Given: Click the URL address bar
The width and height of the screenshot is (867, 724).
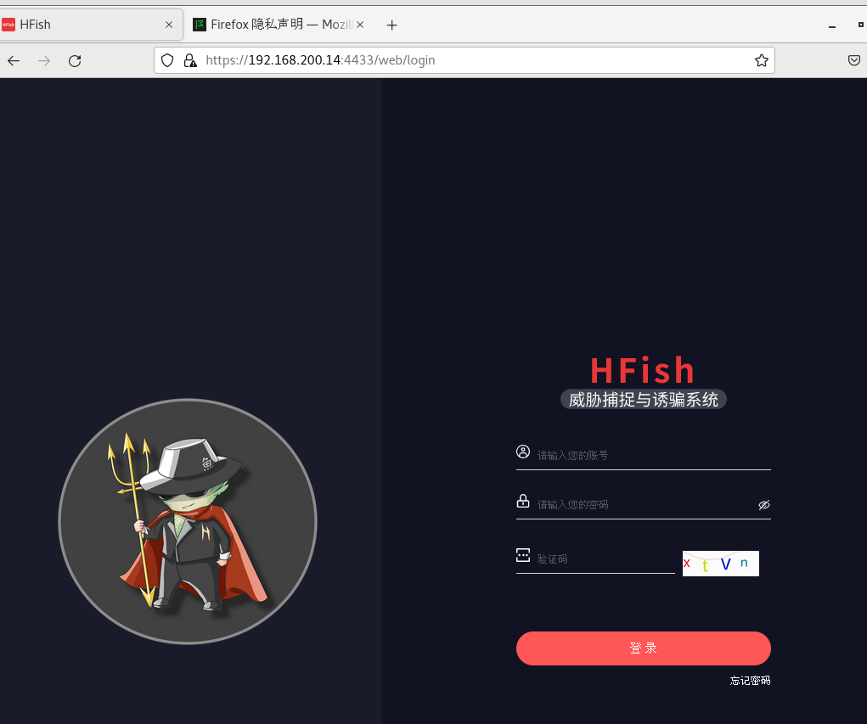Looking at the screenshot, I should [x=464, y=60].
